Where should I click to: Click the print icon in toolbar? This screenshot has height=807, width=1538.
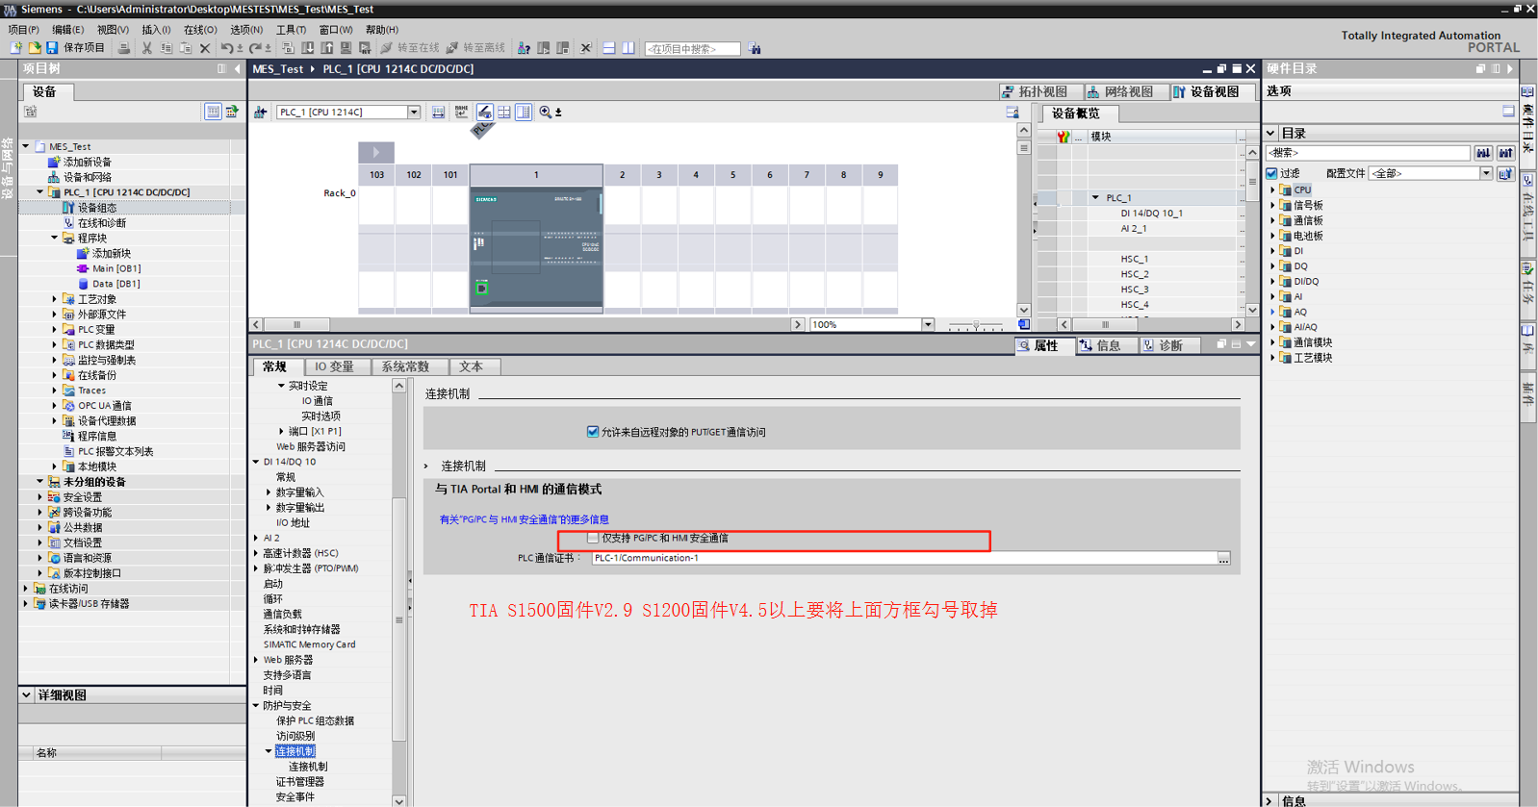(123, 48)
